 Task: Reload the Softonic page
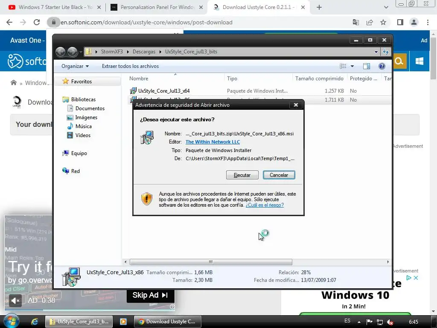pos(37,22)
